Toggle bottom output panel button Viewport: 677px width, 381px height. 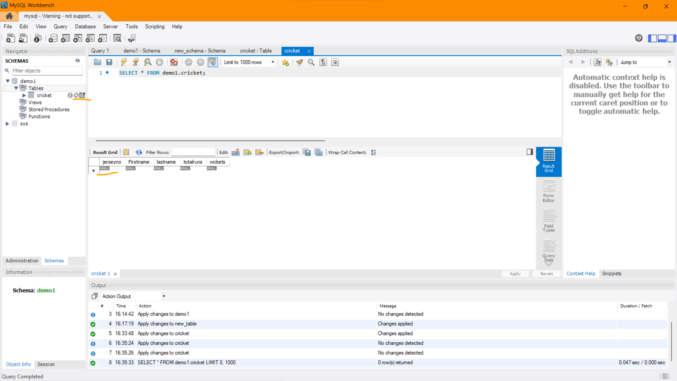[x=662, y=38]
